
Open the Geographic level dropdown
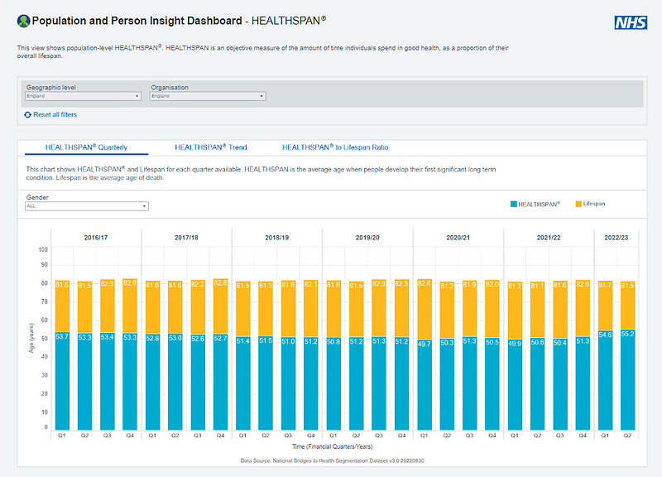tap(84, 96)
